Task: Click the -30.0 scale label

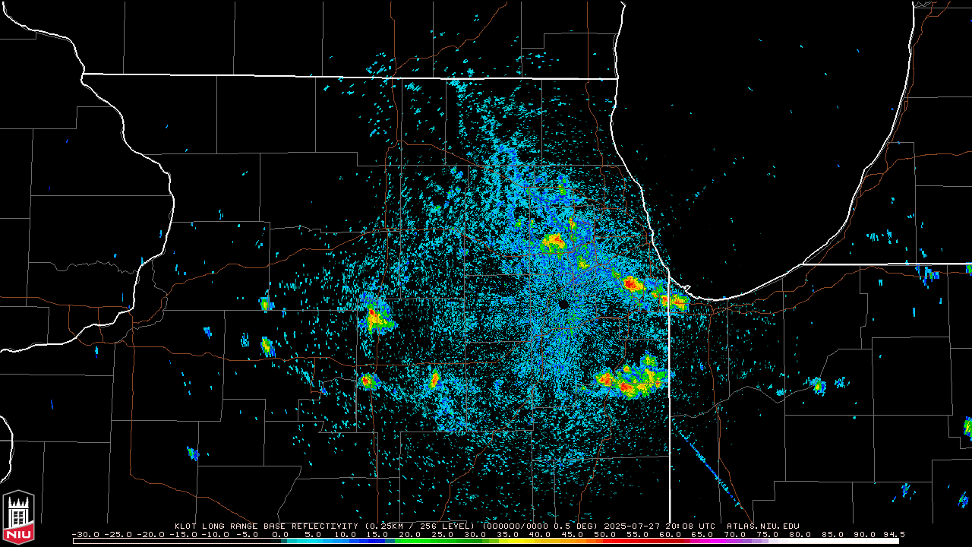Action: (x=86, y=534)
